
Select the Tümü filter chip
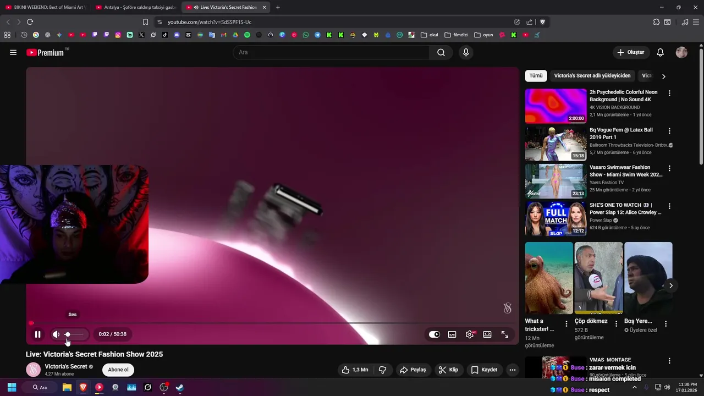[x=536, y=76]
